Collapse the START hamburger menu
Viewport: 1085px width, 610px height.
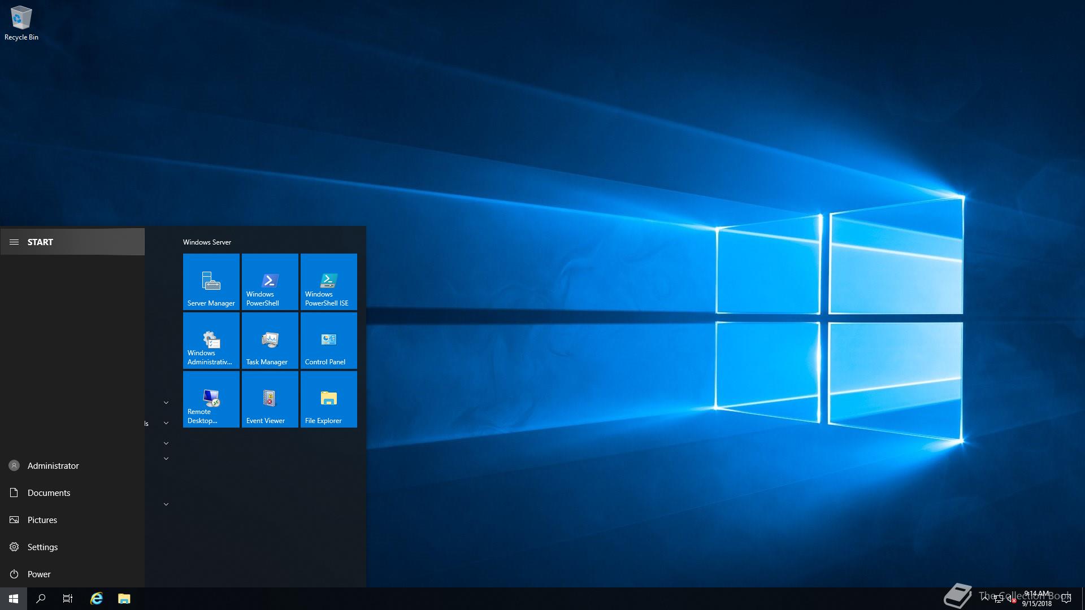click(15, 242)
